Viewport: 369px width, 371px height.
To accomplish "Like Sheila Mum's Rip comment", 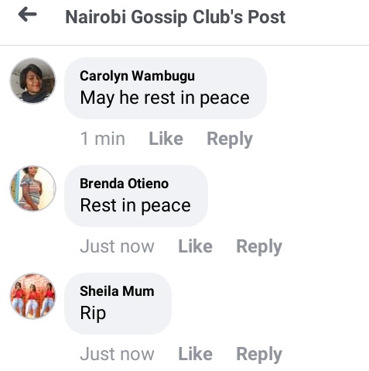I will tap(196, 354).
